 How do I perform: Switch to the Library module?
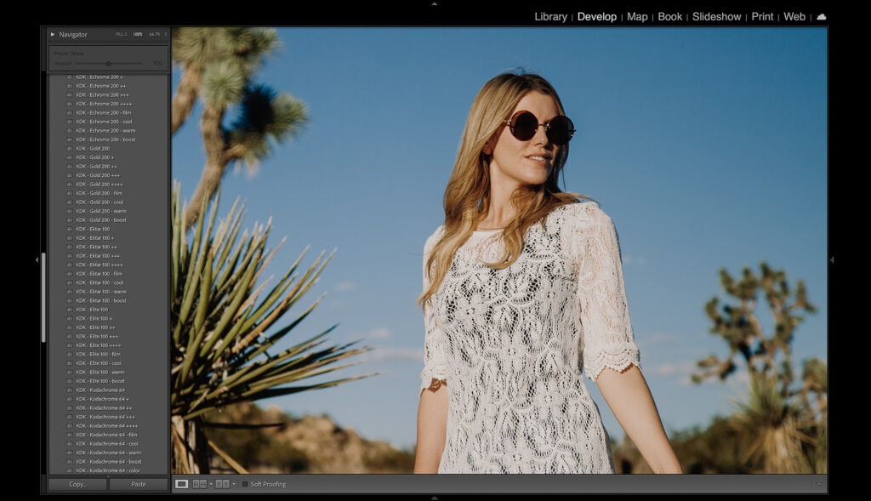coord(550,16)
